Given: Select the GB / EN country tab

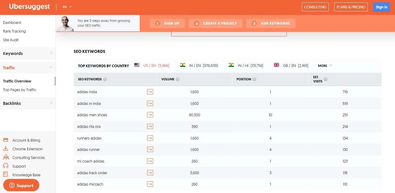Looking at the screenshot, I should coord(291,65).
